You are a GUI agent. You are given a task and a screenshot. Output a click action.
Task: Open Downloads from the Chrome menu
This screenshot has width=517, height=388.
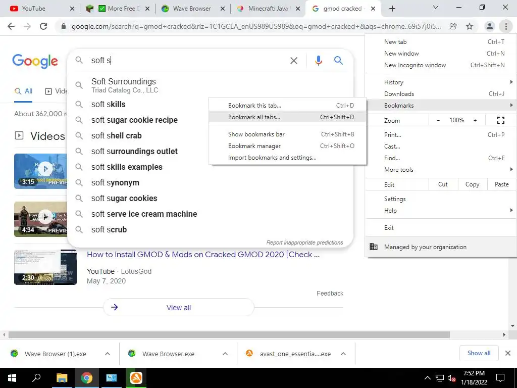point(441,94)
